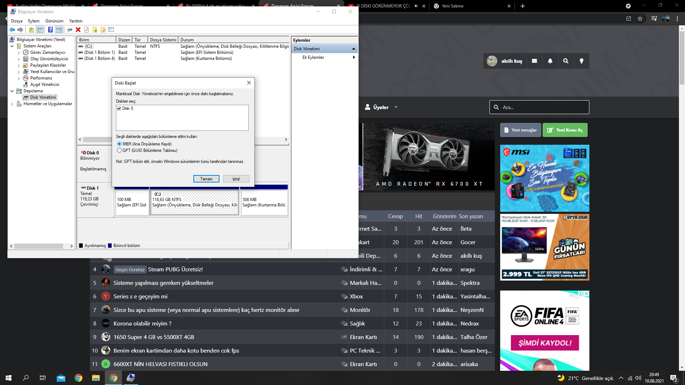Click the disk connect/refresh toolbar icon

click(x=70, y=30)
